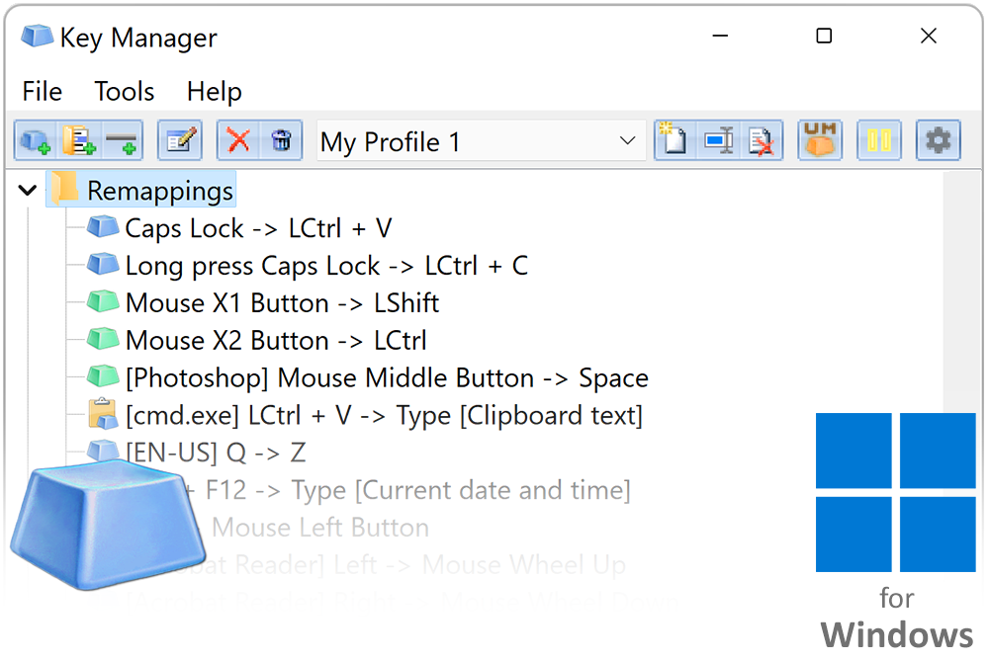Open the Tools menu
The height and width of the screenshot is (661, 989).
tap(125, 92)
